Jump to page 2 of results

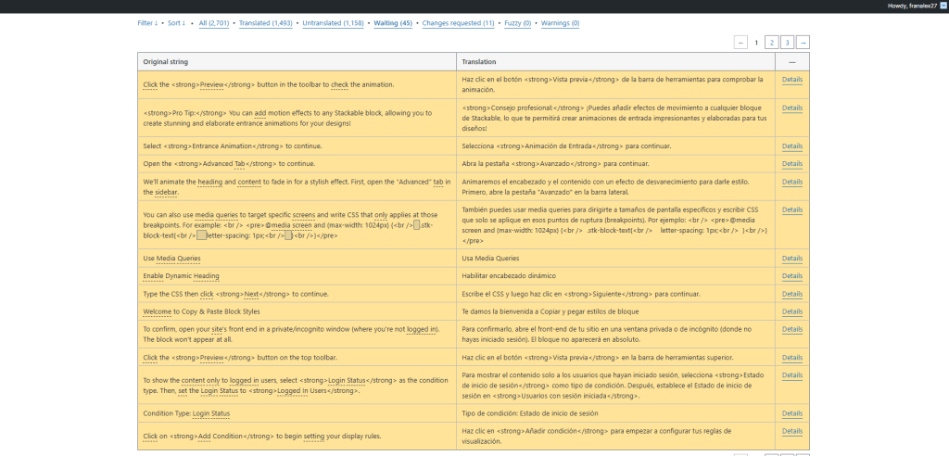771,43
